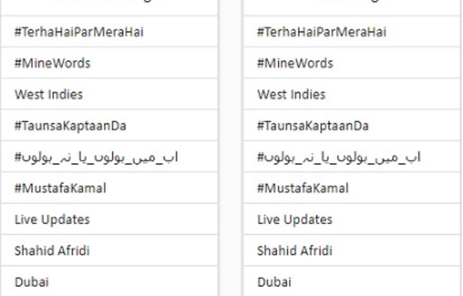
Task: Open #TaunsaKaptaanDa in the right list
Action: click(313, 126)
